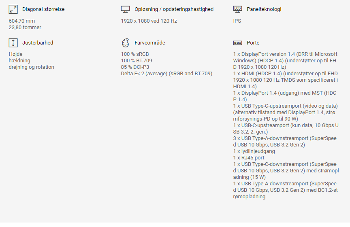
Task: Click the Porte heading text
Action: 253,43
